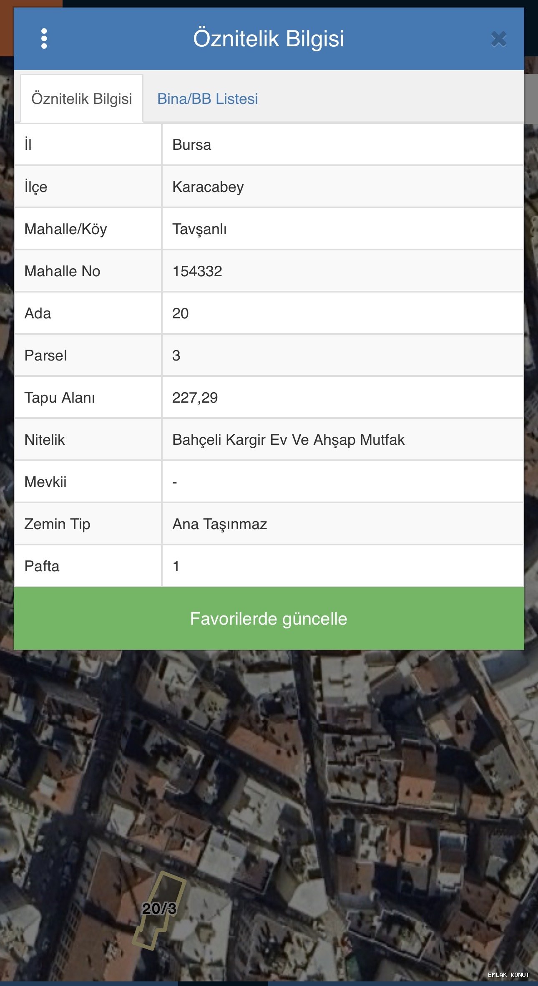Click the Ana Taşınmaz zemin tip value

[219, 524]
